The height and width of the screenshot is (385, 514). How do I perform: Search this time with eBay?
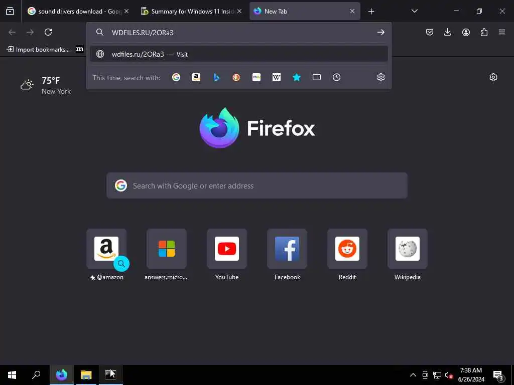256,77
